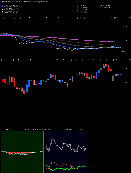Click the lowest red candle near chart bottom

tap(24, 92)
